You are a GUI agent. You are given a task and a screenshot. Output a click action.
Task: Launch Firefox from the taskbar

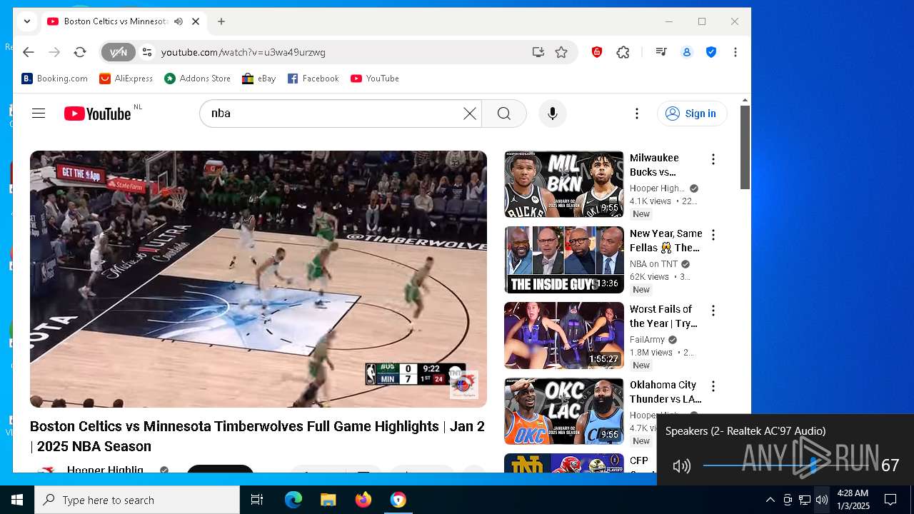363,500
